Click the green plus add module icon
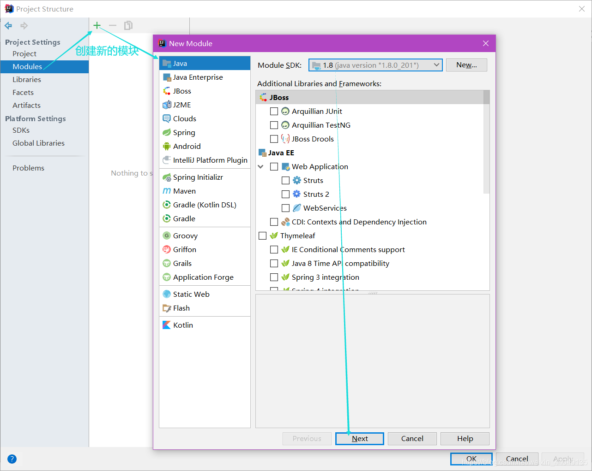 (97, 25)
